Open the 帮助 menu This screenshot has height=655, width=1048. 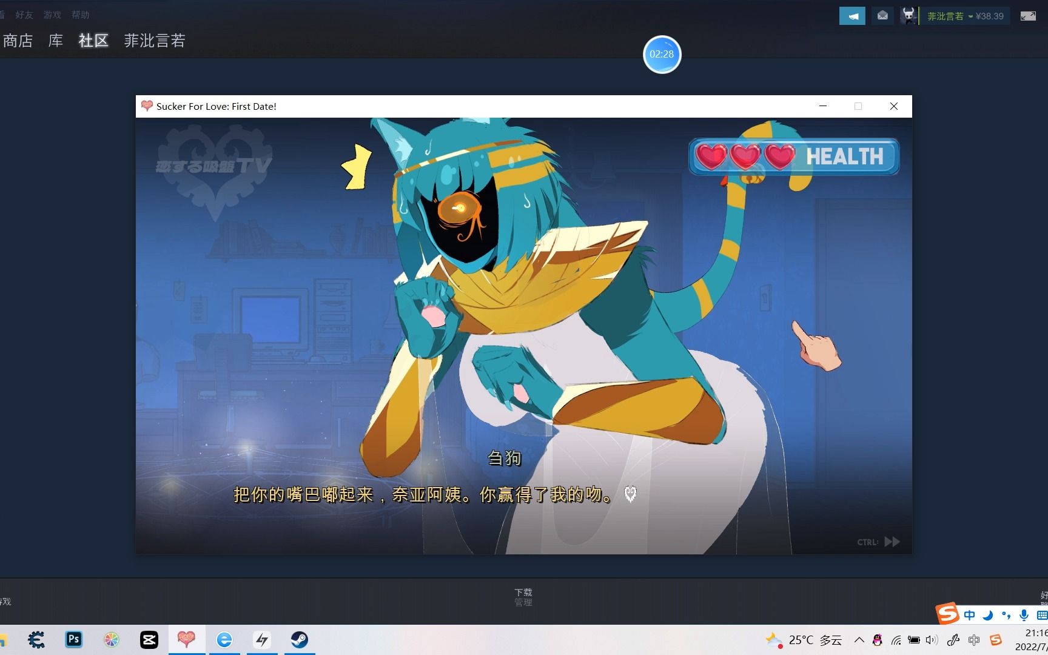80,15
